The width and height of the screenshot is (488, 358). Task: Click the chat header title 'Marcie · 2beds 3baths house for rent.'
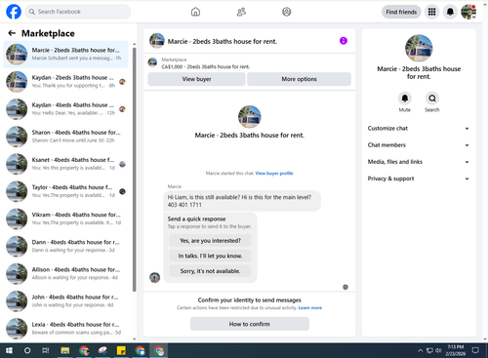click(223, 41)
